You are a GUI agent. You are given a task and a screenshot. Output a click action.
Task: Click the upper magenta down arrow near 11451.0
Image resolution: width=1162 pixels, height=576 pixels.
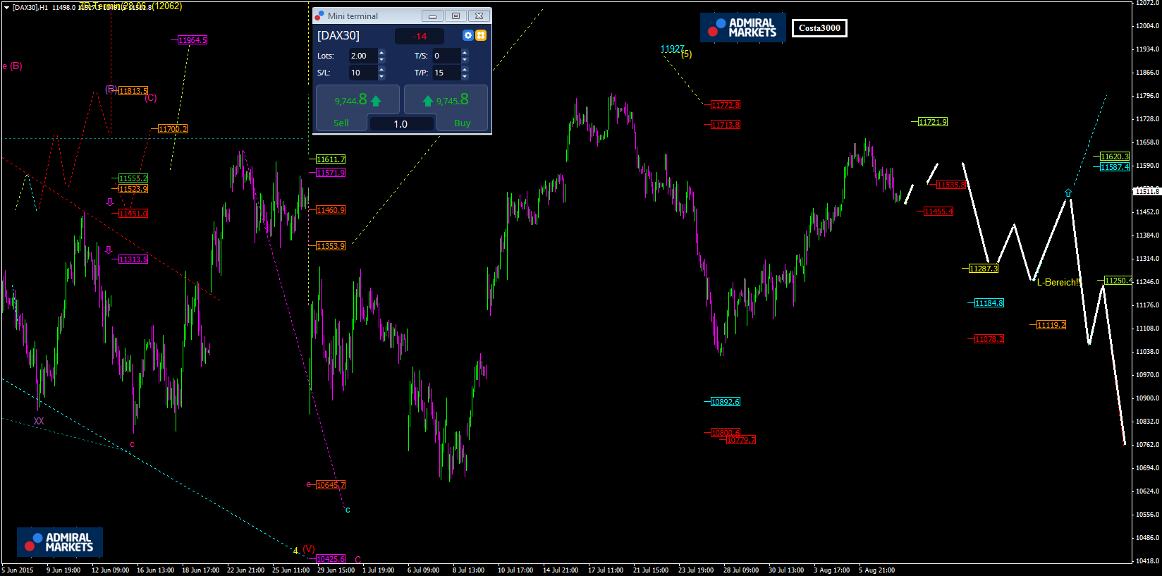(x=109, y=202)
